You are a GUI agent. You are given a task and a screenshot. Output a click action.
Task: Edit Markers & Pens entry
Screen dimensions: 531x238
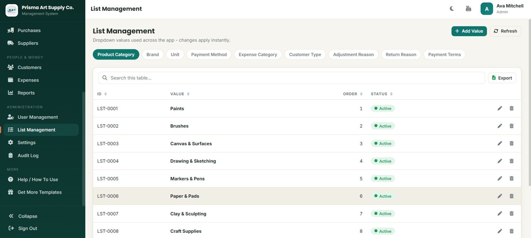pos(499,178)
